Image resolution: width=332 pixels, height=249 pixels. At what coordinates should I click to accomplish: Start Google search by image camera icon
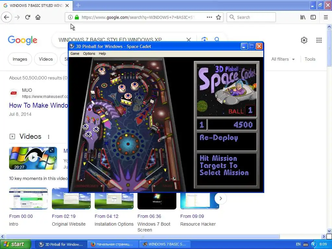pos(204,39)
